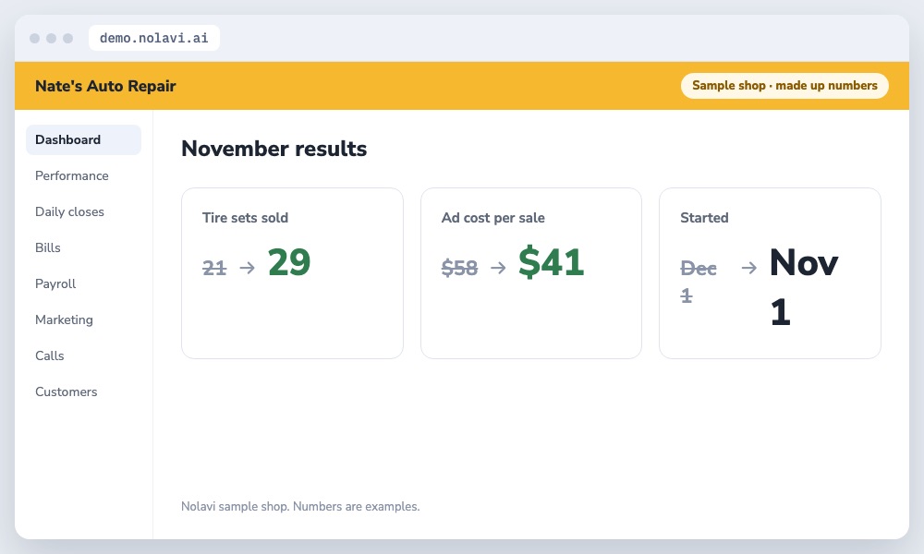The image size is (924, 554).
Task: Click the green $41 value
Action: (x=552, y=262)
